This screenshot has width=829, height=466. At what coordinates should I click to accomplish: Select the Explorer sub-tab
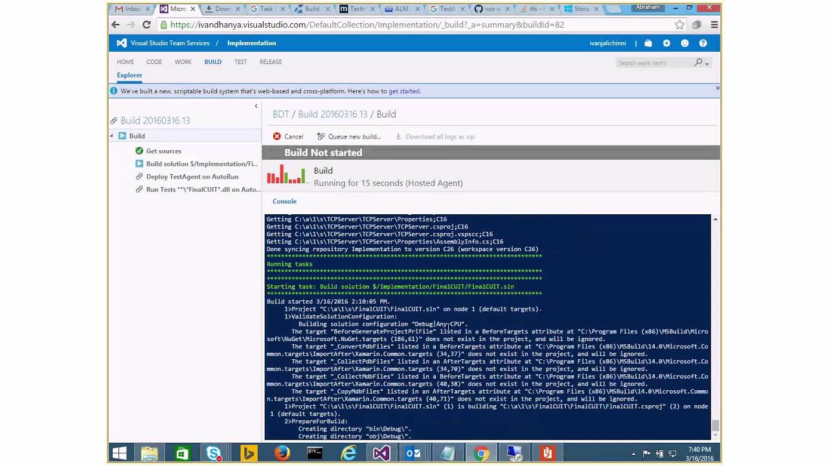coord(130,75)
